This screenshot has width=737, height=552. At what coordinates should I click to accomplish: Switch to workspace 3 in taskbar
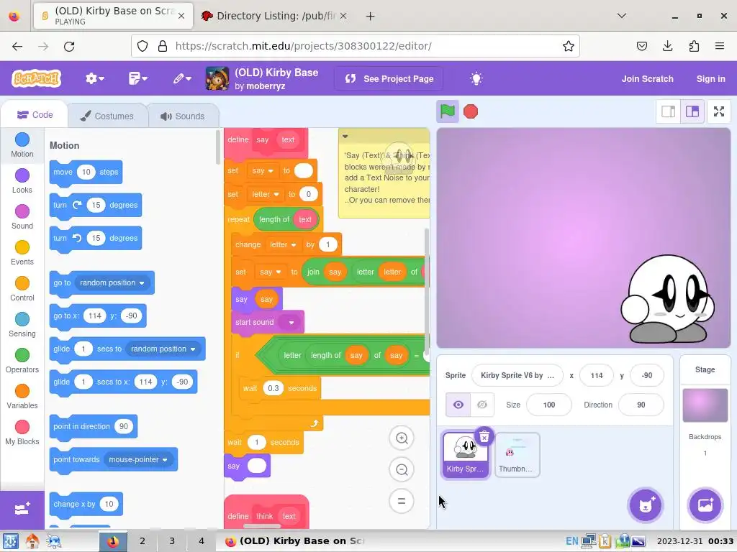(171, 541)
